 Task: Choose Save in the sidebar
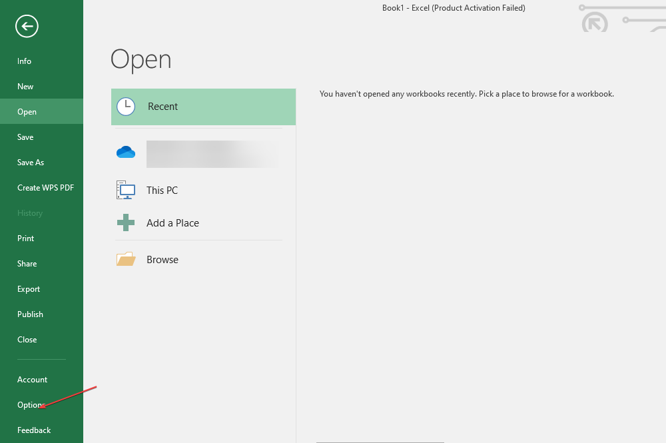41,137
